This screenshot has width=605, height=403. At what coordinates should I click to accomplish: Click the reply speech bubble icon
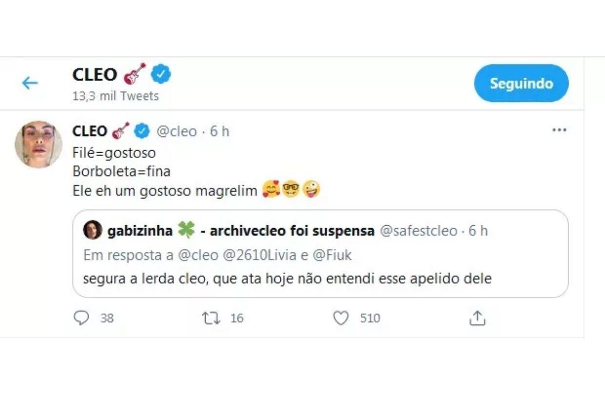(81, 318)
